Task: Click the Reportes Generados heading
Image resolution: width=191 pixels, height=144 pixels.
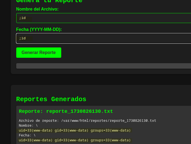Action: [x=51, y=99]
